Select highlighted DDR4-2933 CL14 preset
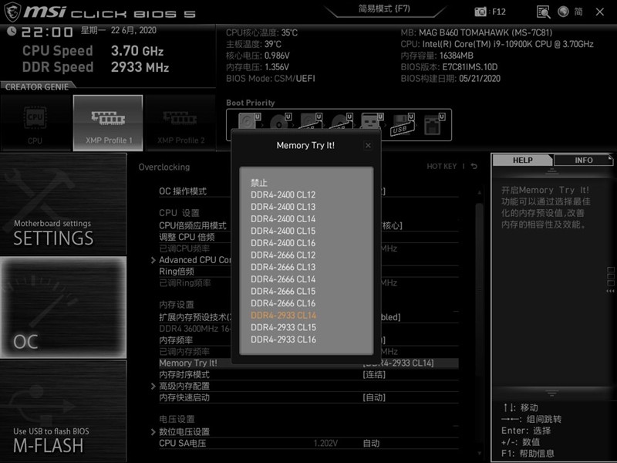This screenshot has width=617, height=463. pyautogui.click(x=283, y=316)
